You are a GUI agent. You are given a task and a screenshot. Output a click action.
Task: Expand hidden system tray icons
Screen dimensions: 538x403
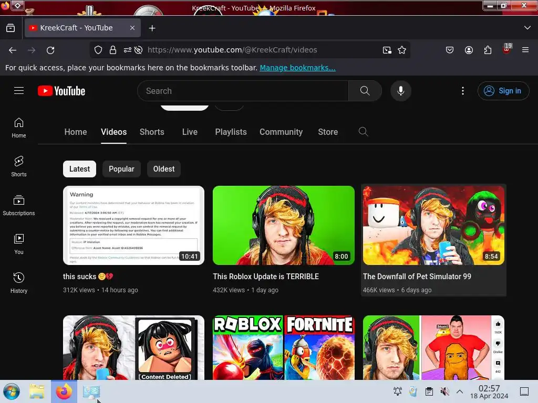point(460,391)
